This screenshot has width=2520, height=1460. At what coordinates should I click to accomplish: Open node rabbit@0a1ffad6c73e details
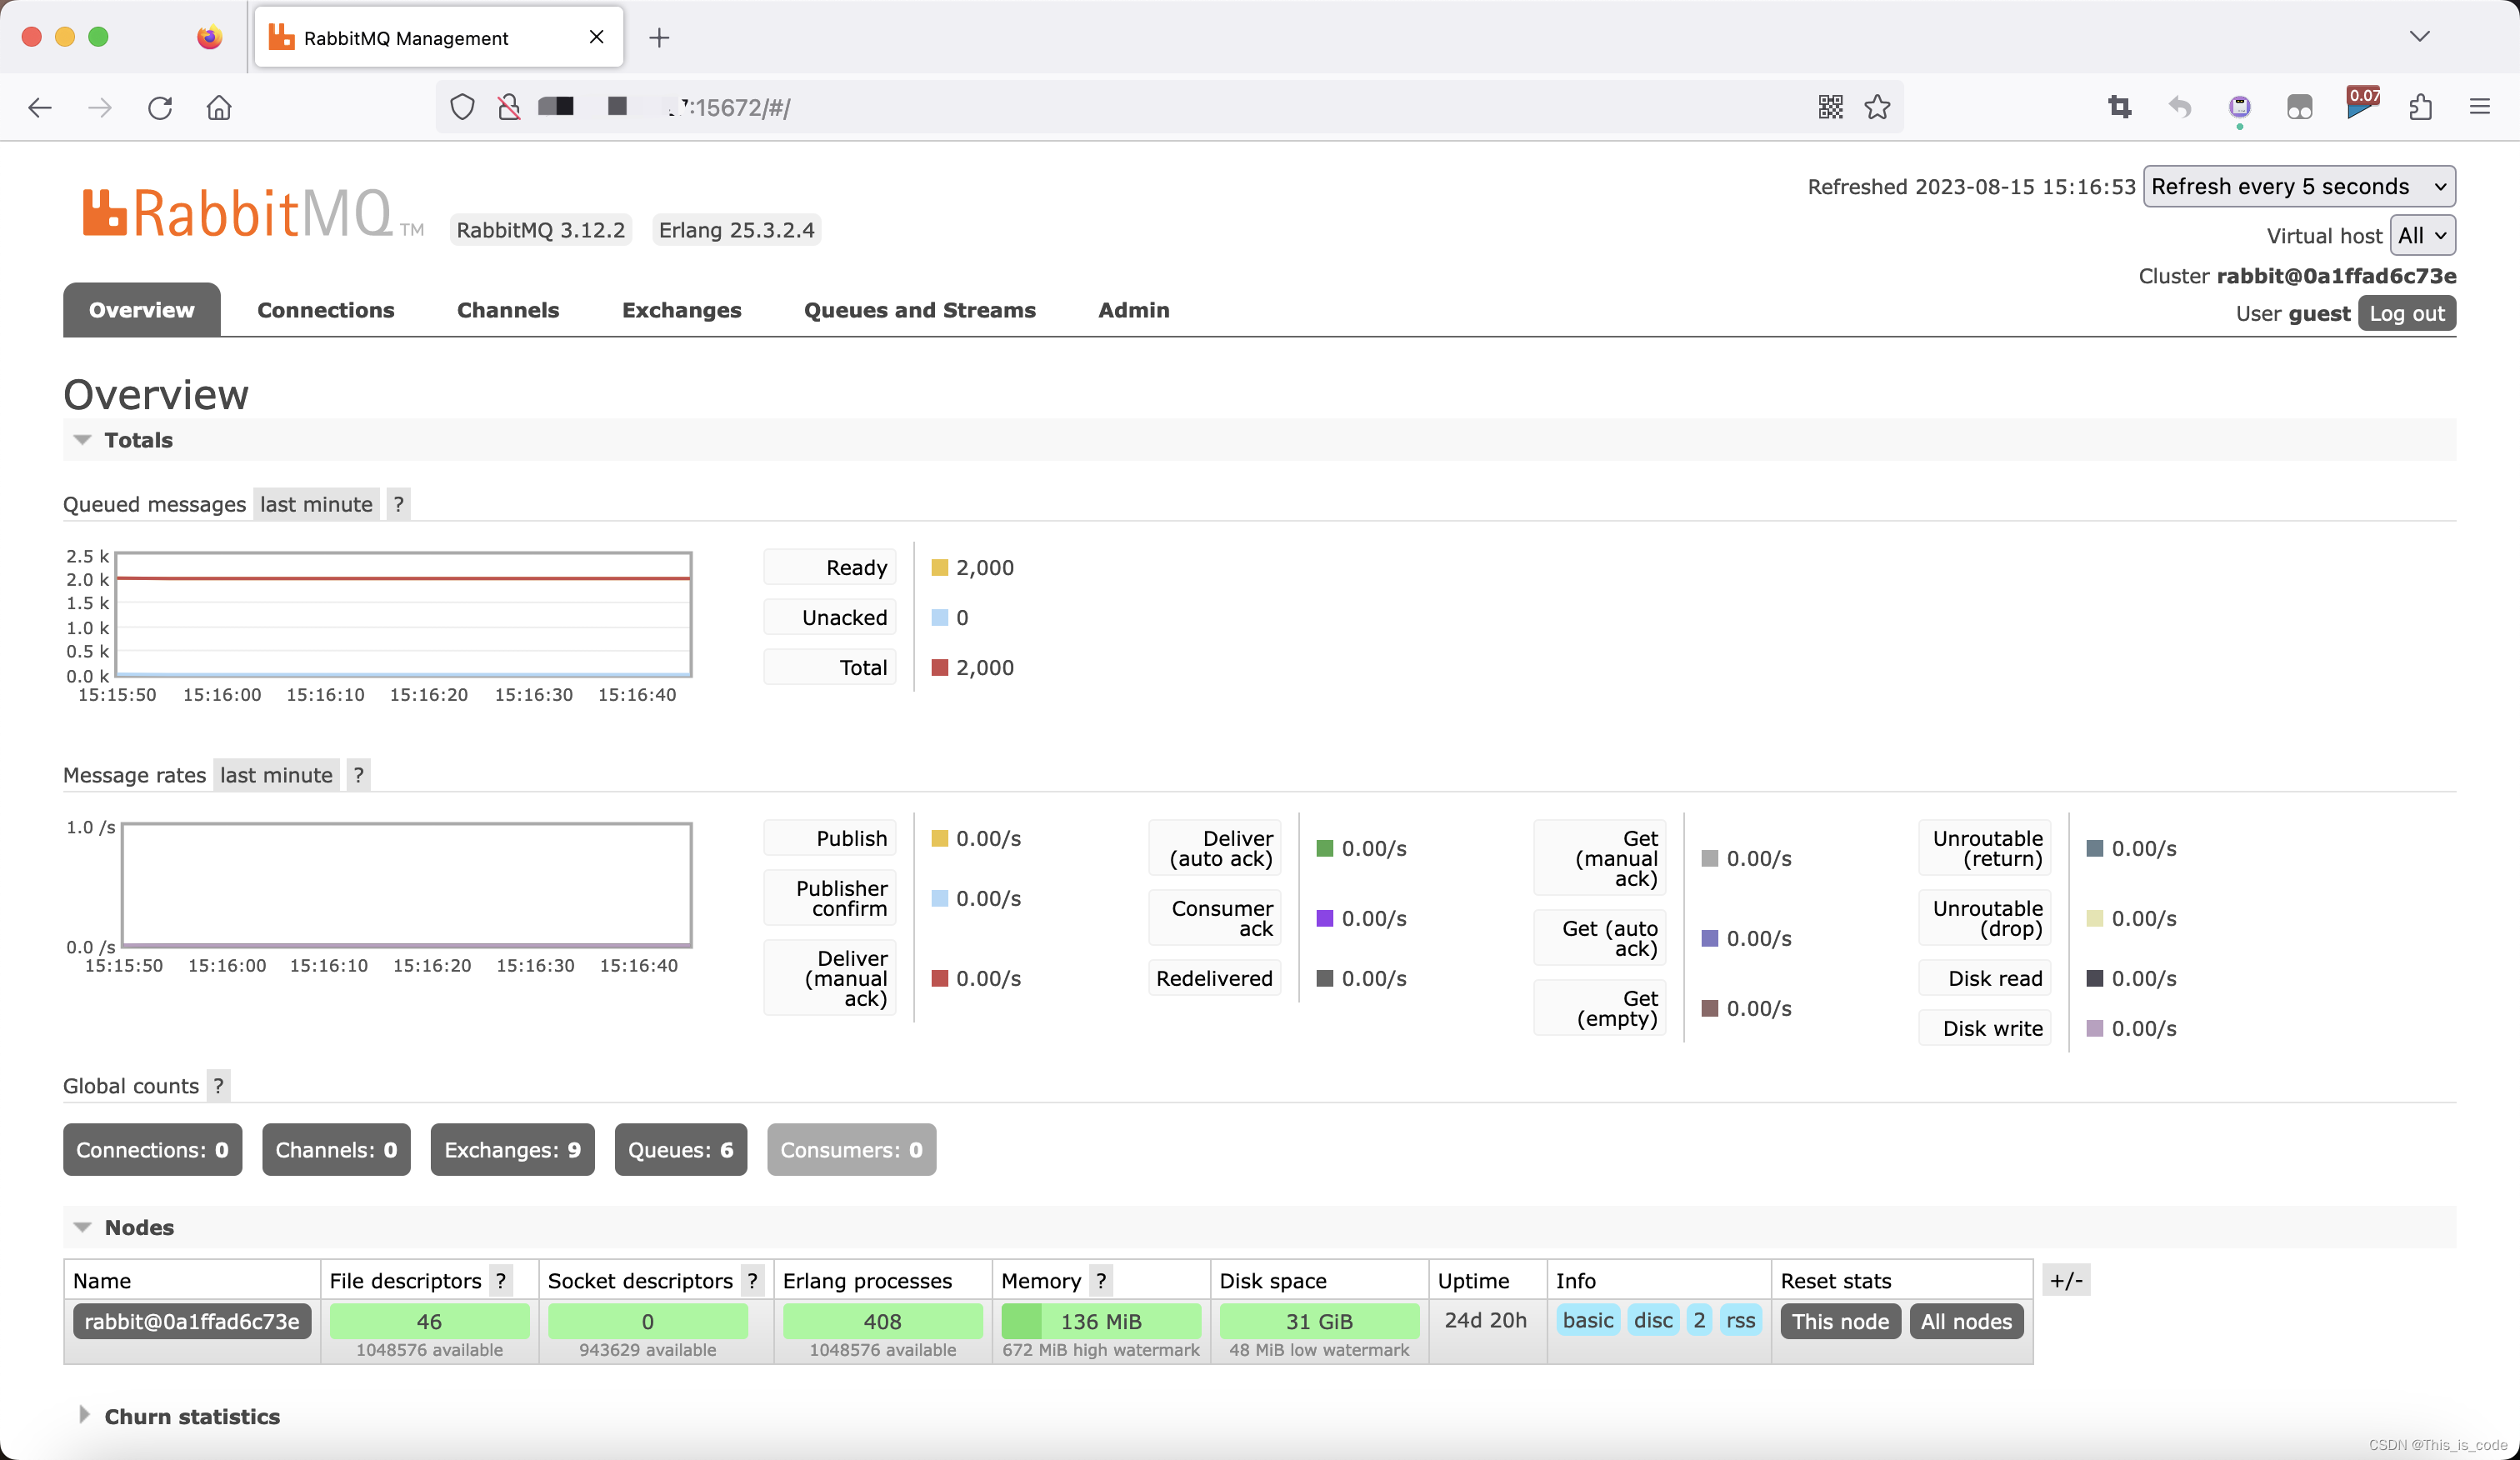(x=192, y=1322)
